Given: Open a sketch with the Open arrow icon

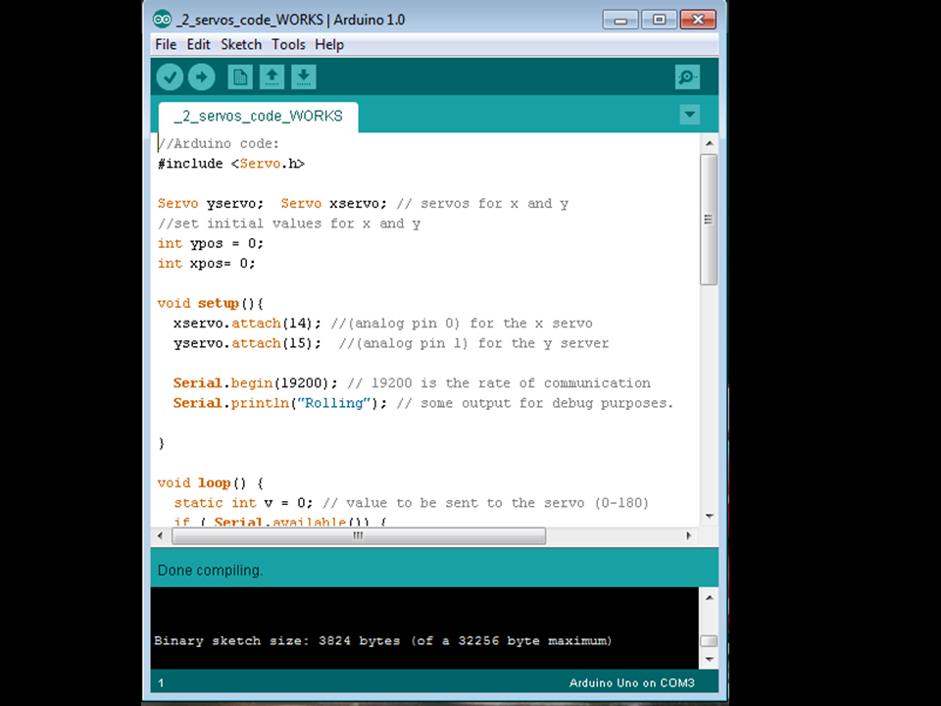Looking at the screenshot, I should 272,76.
